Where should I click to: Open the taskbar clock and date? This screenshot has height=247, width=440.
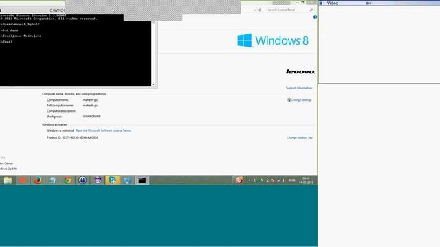tap(306, 180)
